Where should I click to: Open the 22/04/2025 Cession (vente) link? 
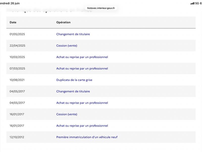click(x=67, y=46)
